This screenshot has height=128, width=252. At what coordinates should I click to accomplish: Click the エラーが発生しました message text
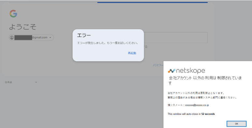click(107, 43)
